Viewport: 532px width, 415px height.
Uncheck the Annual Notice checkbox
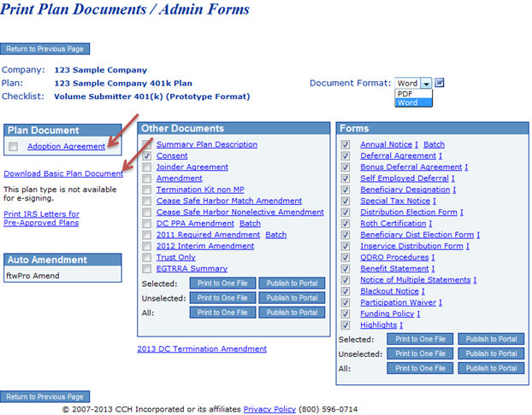click(x=346, y=144)
